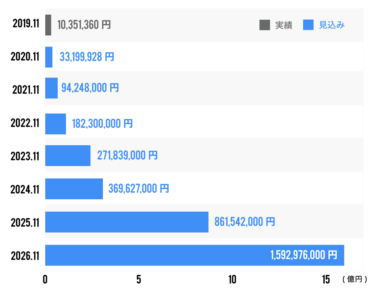Viewport: 377px width, 294px height.
Task: Click the value 94,248,000 円
Action: pyautogui.click(x=90, y=88)
